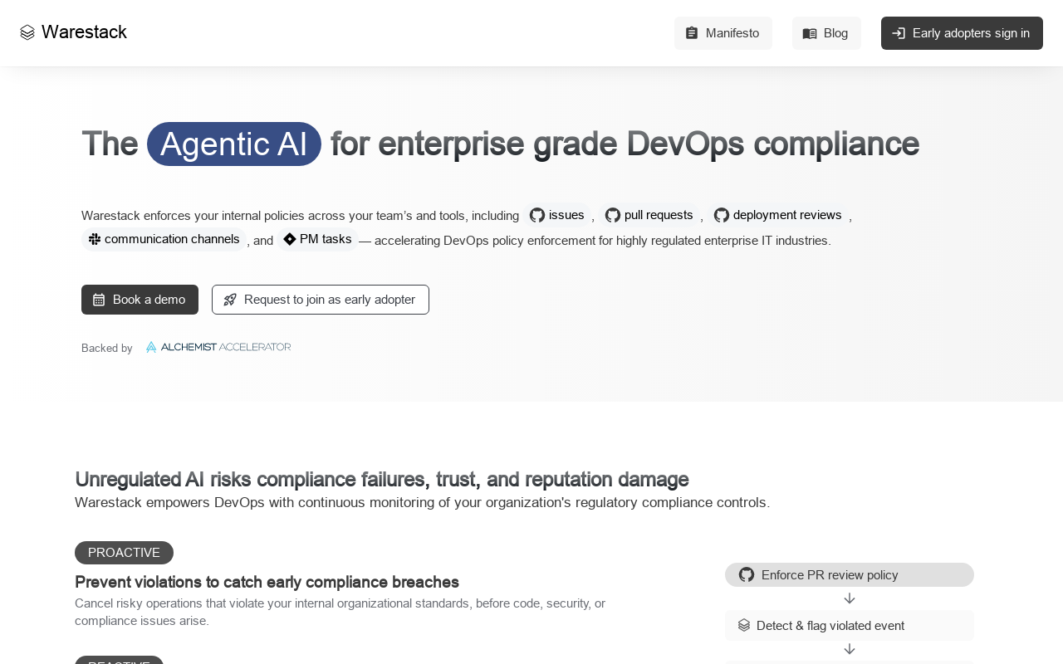Open the Blog page
This screenshot has width=1063, height=664.
click(826, 33)
